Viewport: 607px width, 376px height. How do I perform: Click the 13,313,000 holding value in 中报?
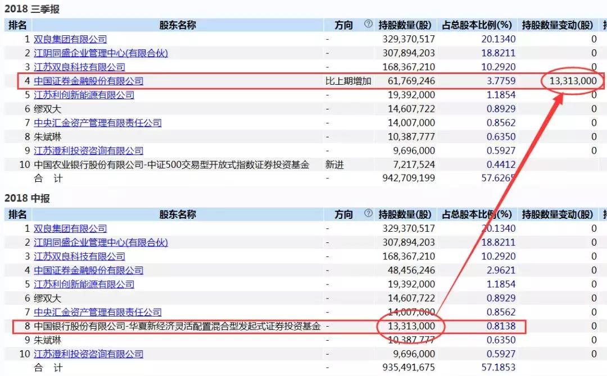(x=411, y=326)
